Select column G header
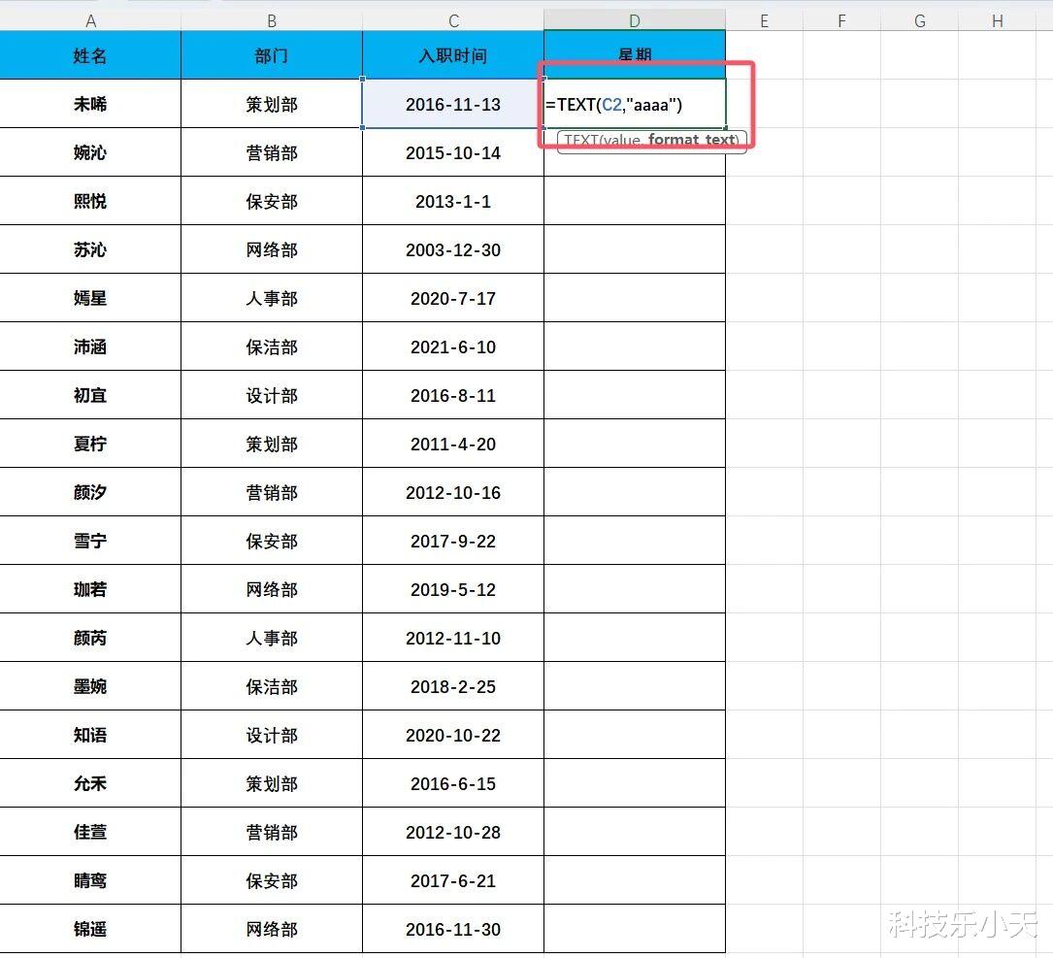The height and width of the screenshot is (958, 1053). [919, 20]
